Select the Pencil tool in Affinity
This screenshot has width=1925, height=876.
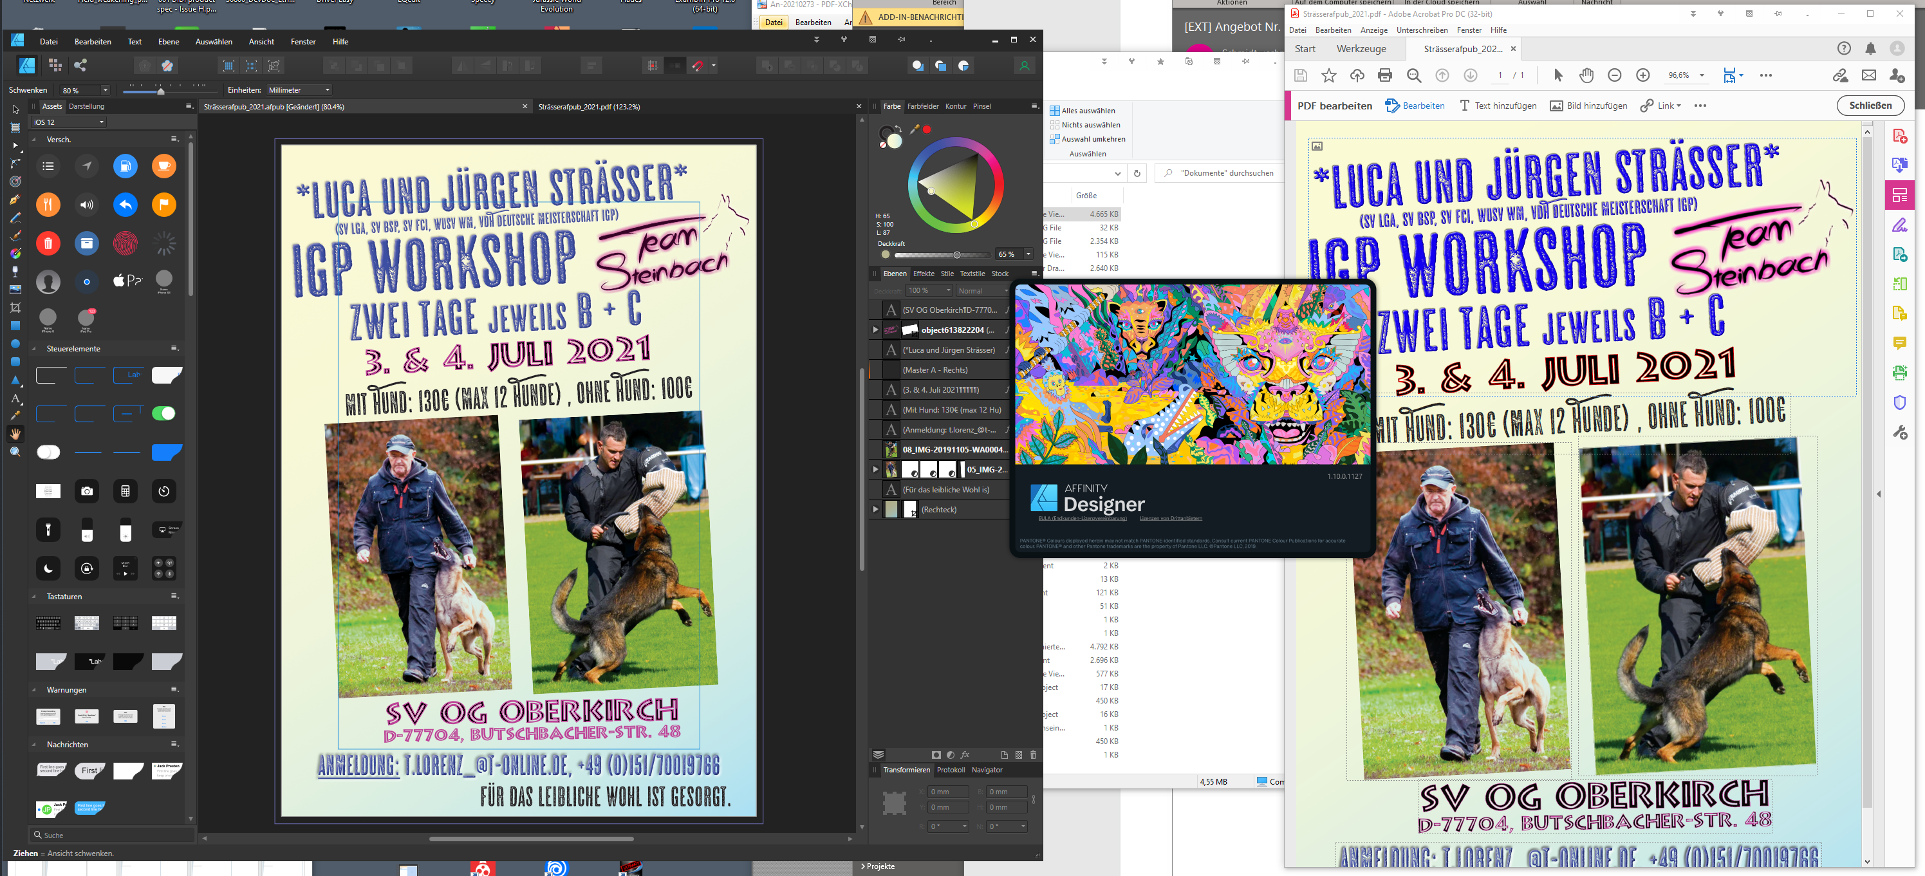15,218
